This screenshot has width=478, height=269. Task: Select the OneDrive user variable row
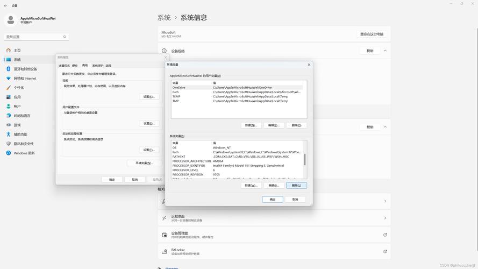pyautogui.click(x=238, y=88)
